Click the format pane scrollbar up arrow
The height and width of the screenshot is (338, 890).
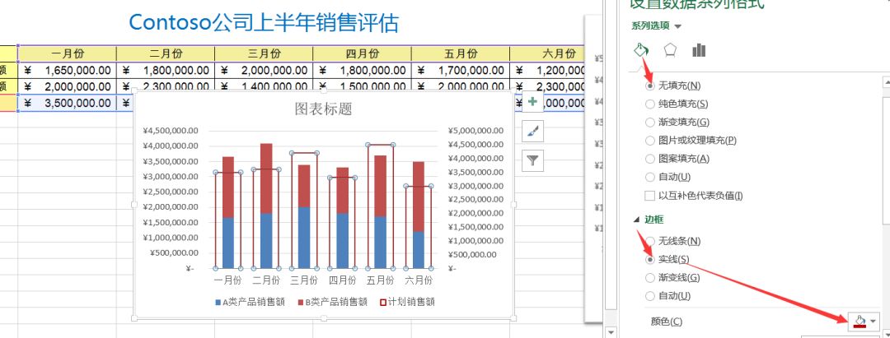tap(885, 81)
